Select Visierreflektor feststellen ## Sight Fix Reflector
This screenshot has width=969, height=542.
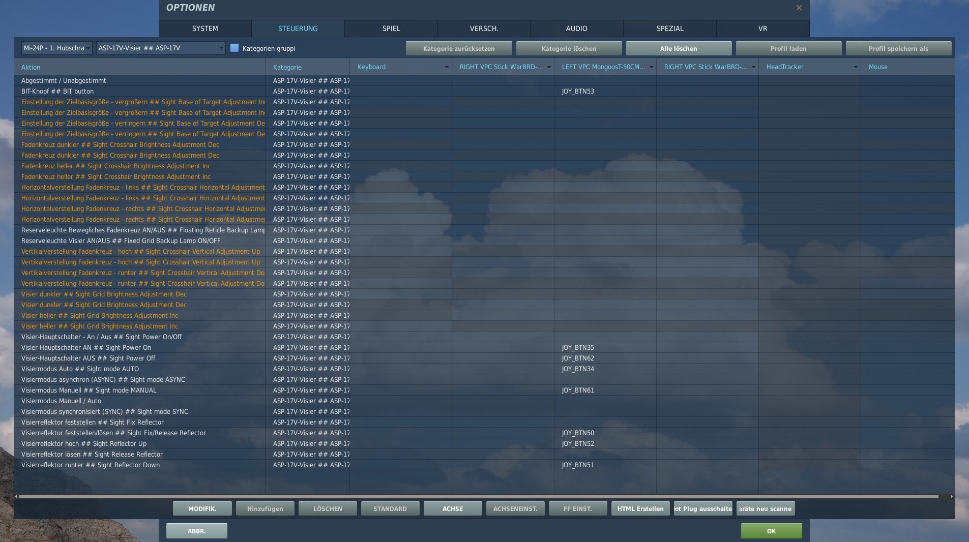click(x=484, y=423)
